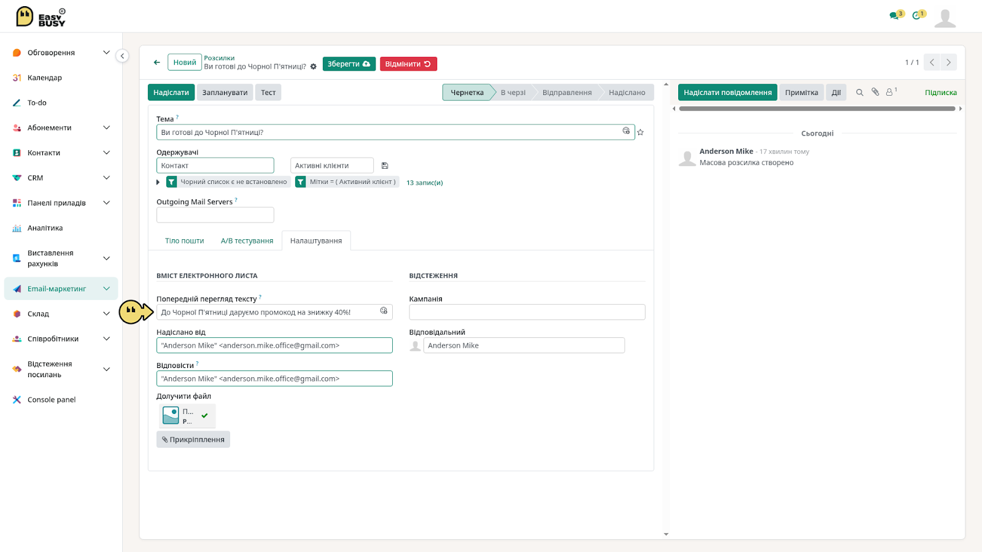Viewport: 982px width, 552px height.
Task: Click the Надіслати button
Action: (171, 93)
